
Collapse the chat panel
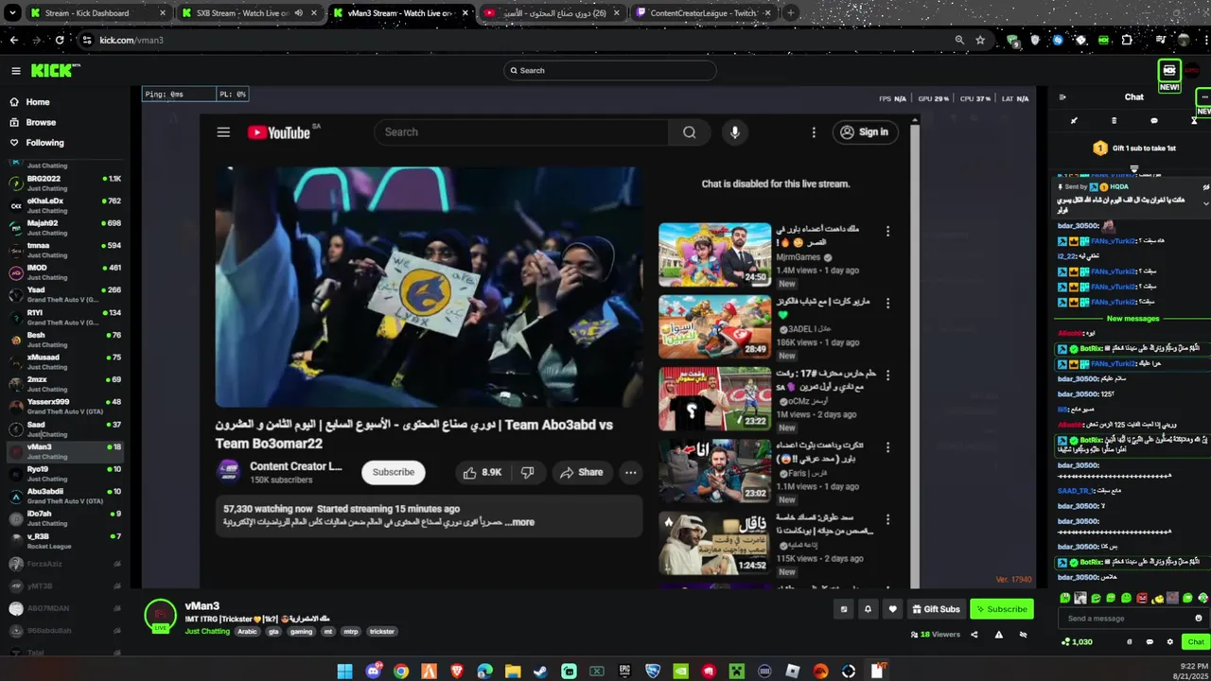click(1062, 97)
